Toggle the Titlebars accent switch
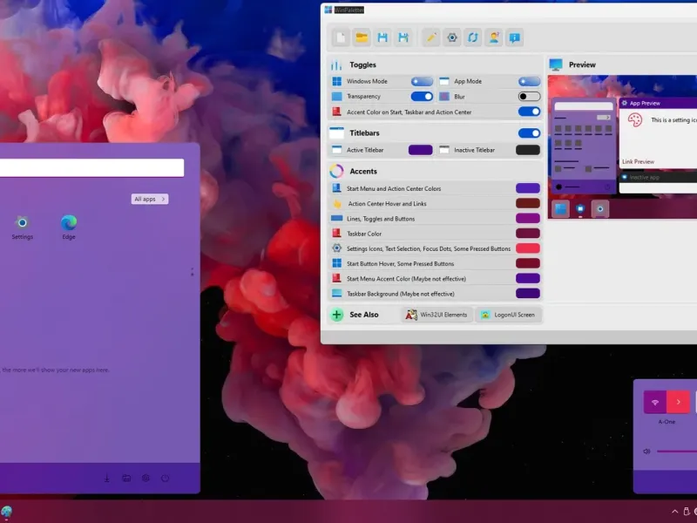 529,133
